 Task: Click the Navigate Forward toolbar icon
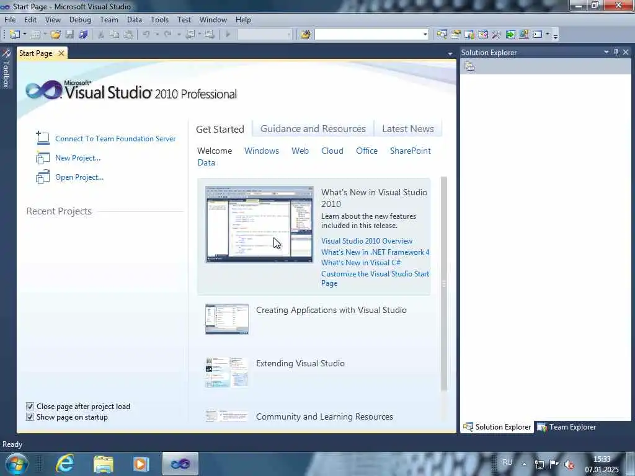tap(210, 35)
